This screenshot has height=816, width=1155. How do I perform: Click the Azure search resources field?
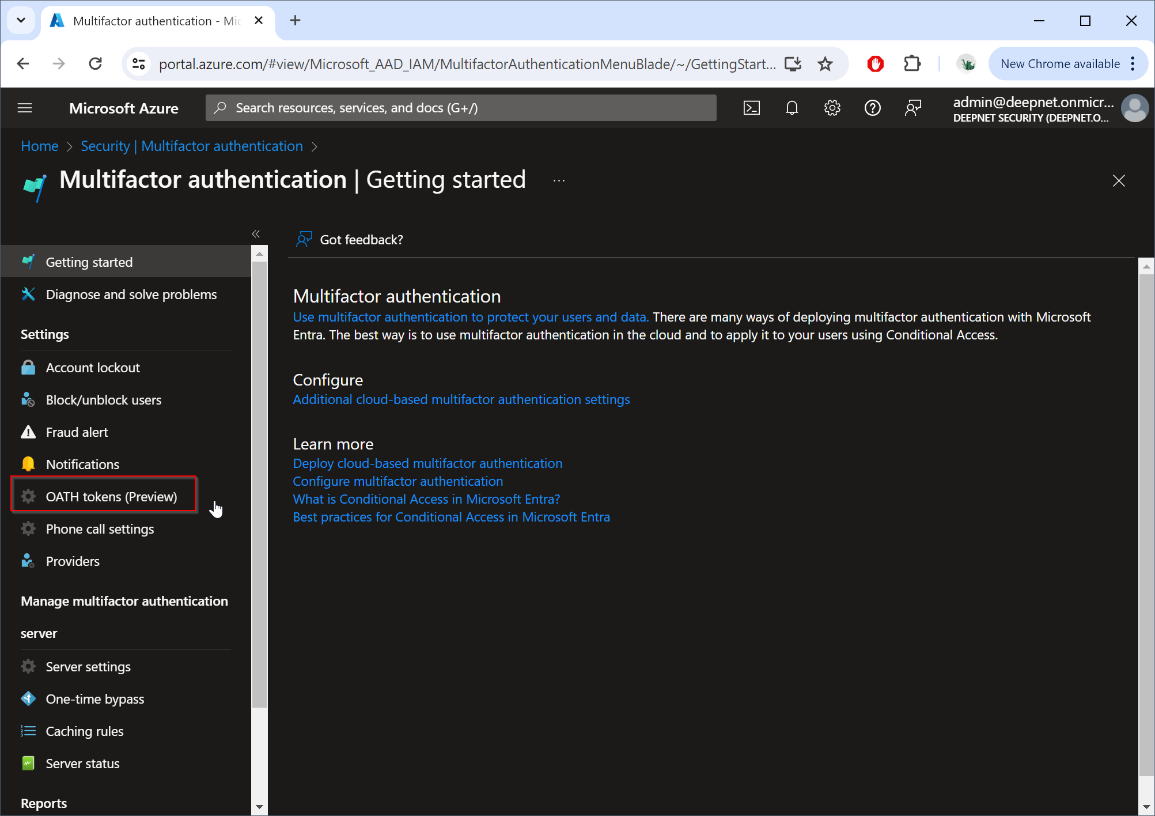click(461, 108)
